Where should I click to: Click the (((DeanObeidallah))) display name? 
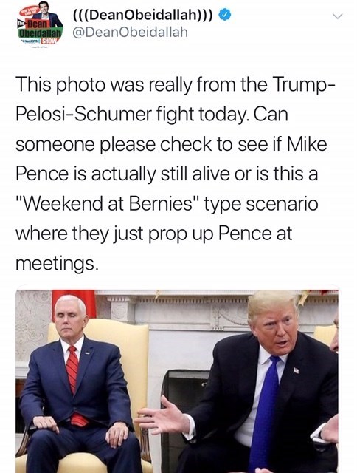click(x=144, y=15)
